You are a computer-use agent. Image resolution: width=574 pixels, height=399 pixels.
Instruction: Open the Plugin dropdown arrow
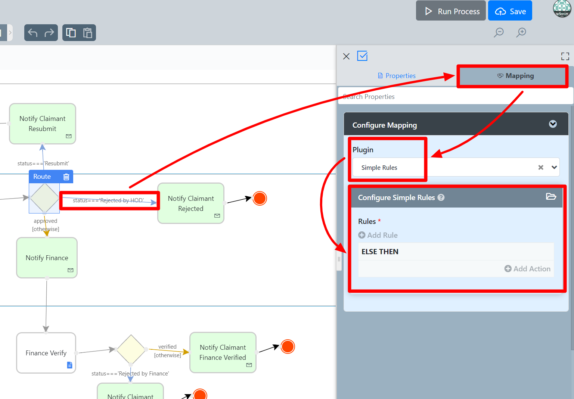(x=554, y=168)
